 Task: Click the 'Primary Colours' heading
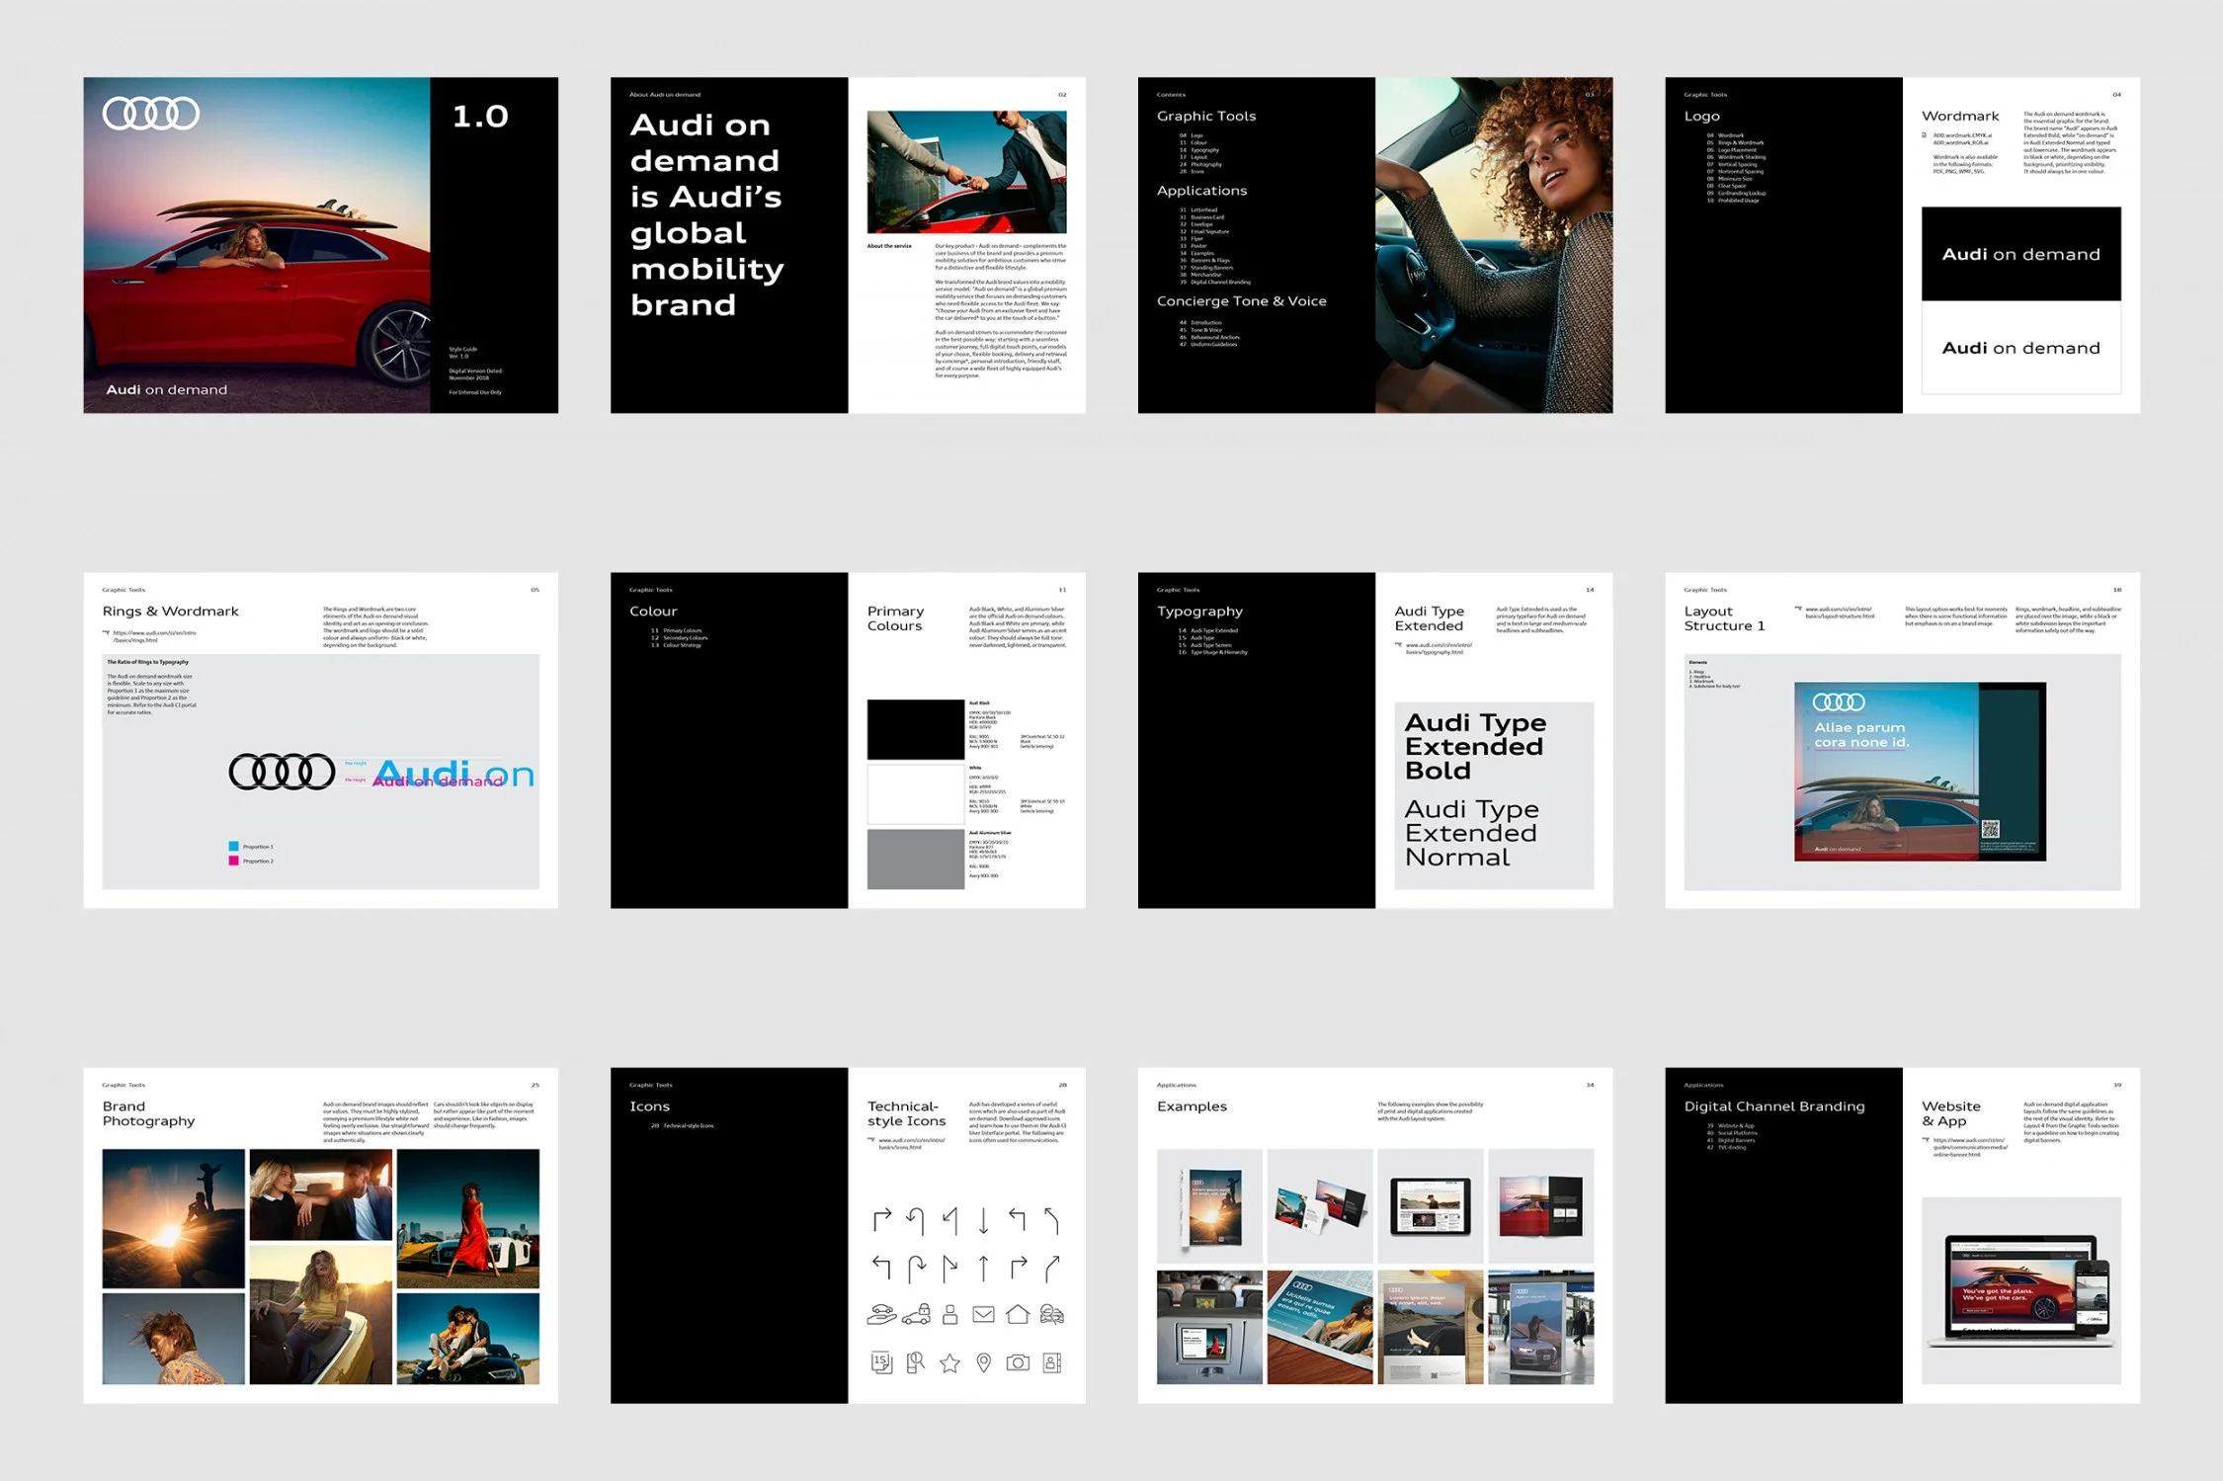coord(895,618)
